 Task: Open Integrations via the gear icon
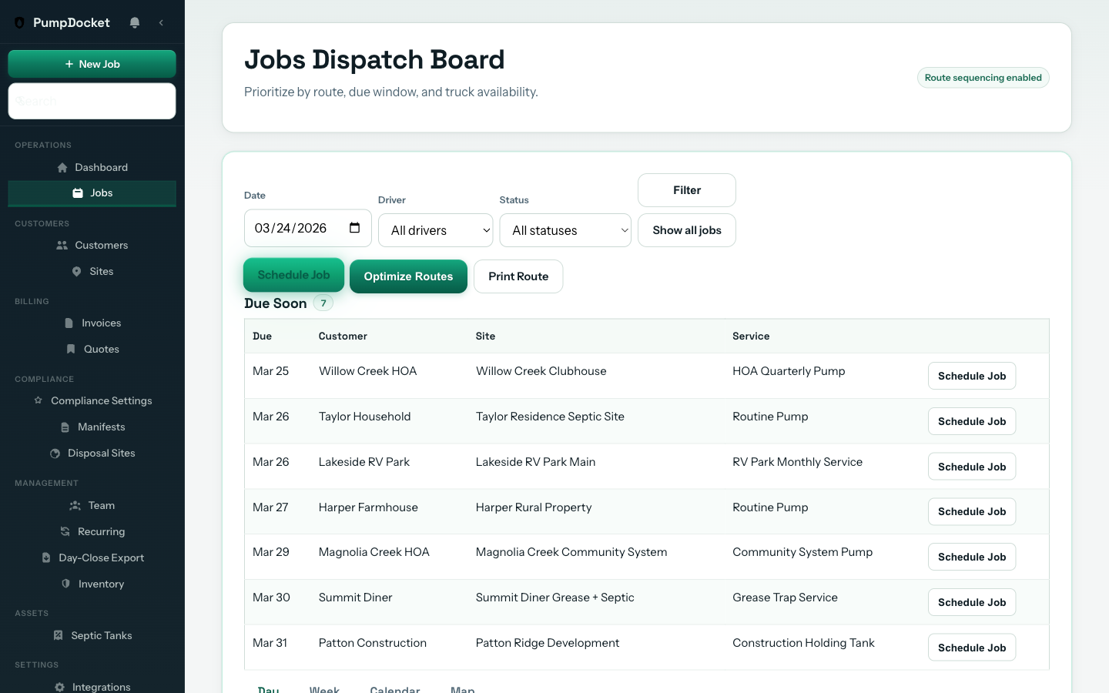(59, 687)
